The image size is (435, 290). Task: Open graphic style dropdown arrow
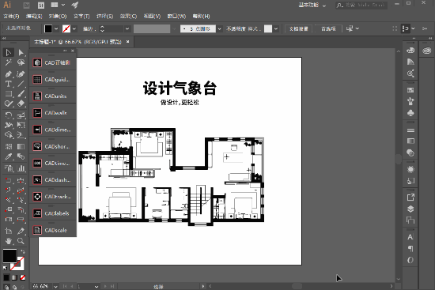click(x=276, y=28)
